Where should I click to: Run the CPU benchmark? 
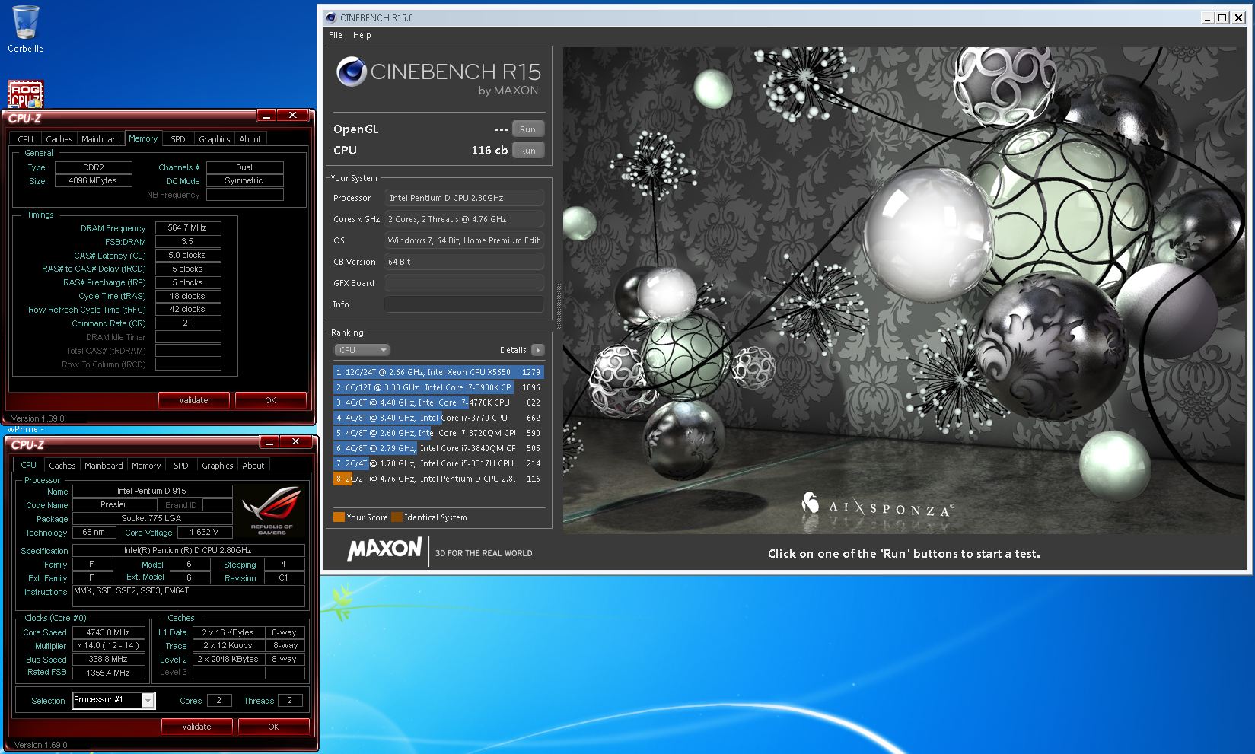click(x=527, y=151)
